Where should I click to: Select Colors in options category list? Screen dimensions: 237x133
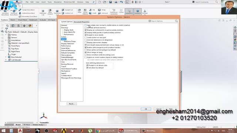point(64,37)
